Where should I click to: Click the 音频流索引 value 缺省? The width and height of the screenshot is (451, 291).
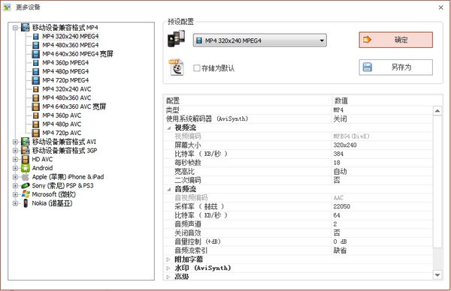340,250
